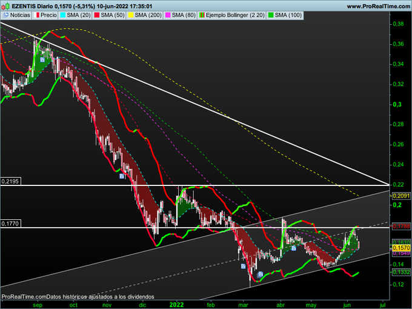Click the www.ProRealTime.com title text
Image resolution: width=412 pixels, height=309 pixels.
pyautogui.click(x=378, y=6)
